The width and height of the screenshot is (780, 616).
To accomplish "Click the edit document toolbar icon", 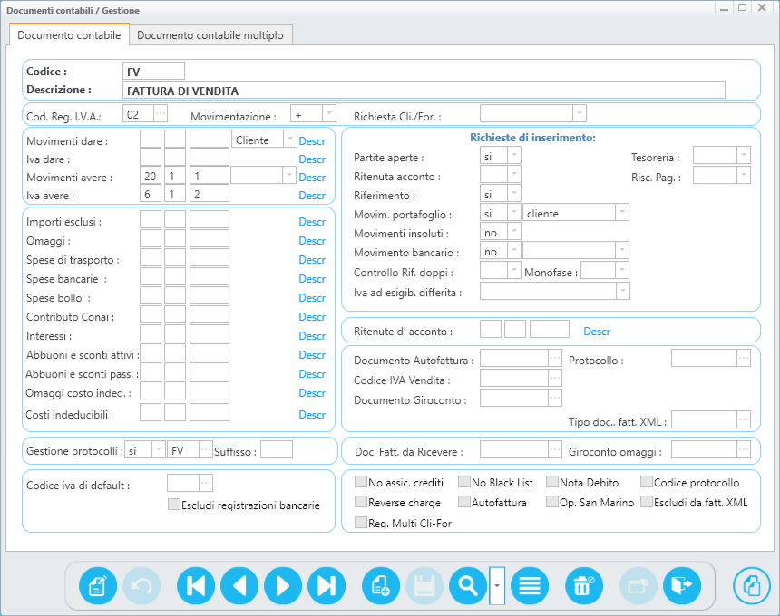I will pos(98,585).
